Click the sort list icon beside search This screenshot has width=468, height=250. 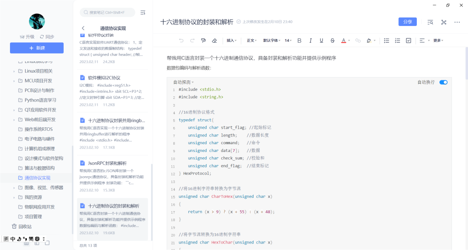(143, 13)
